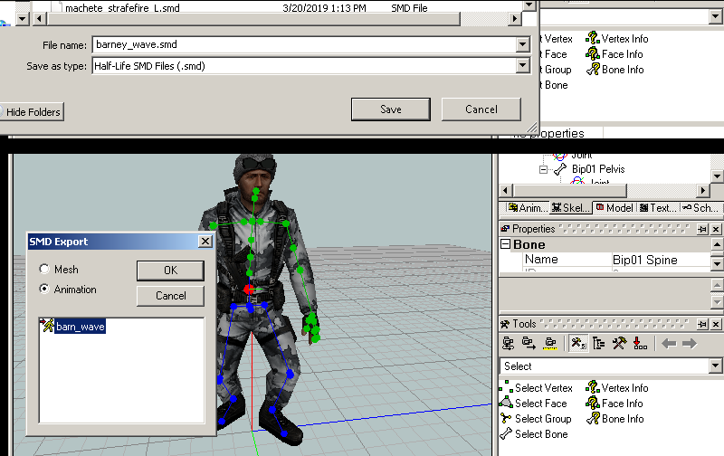
Task: Click the first camera-path icon in Tools toolbar
Action: (x=508, y=344)
